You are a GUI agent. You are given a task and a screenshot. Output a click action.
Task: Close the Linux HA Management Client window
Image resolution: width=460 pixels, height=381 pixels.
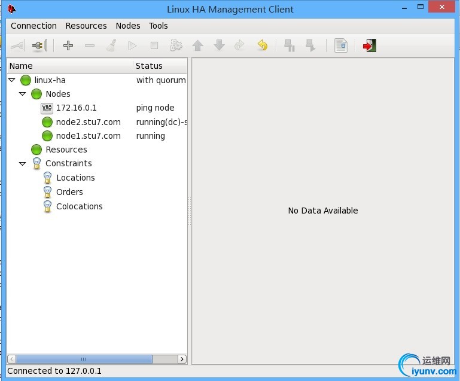[442, 7]
